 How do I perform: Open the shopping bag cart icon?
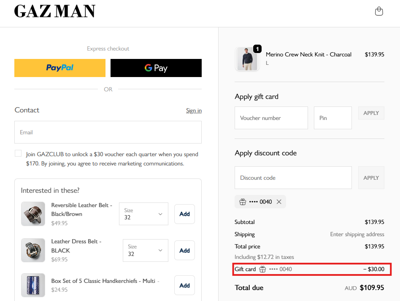[x=379, y=11]
